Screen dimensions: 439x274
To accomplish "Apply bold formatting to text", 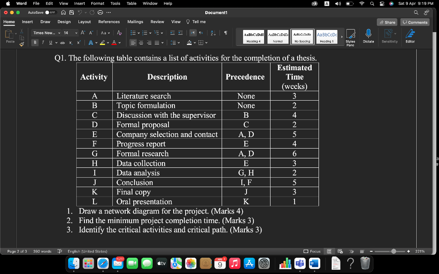I will (35, 42).
